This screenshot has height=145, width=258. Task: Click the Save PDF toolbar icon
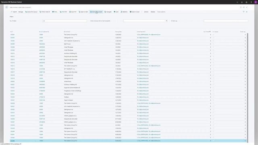tap(70, 12)
